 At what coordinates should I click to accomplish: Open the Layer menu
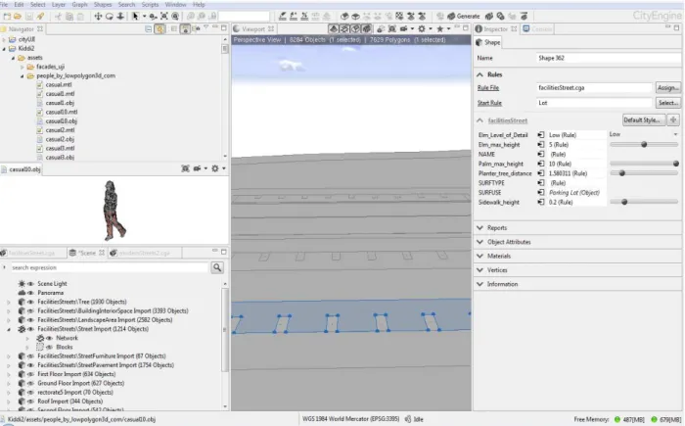click(59, 4)
